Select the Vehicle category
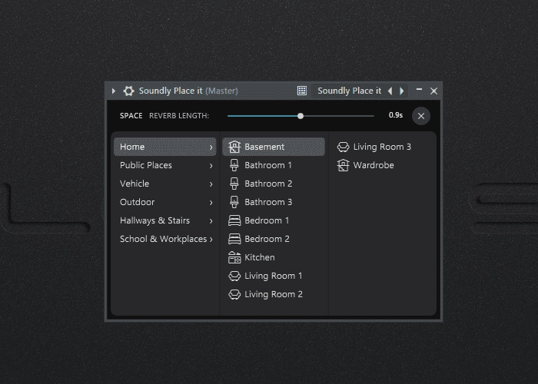This screenshot has width=538, height=384. (165, 184)
